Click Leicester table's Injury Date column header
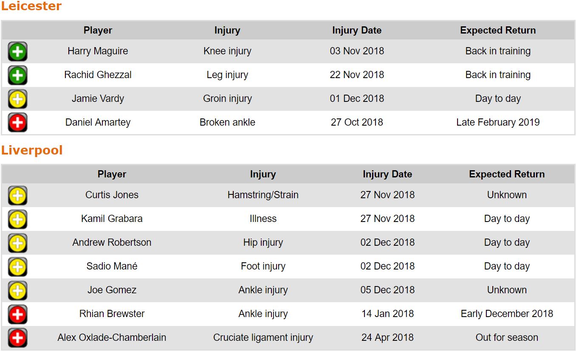 point(357,31)
